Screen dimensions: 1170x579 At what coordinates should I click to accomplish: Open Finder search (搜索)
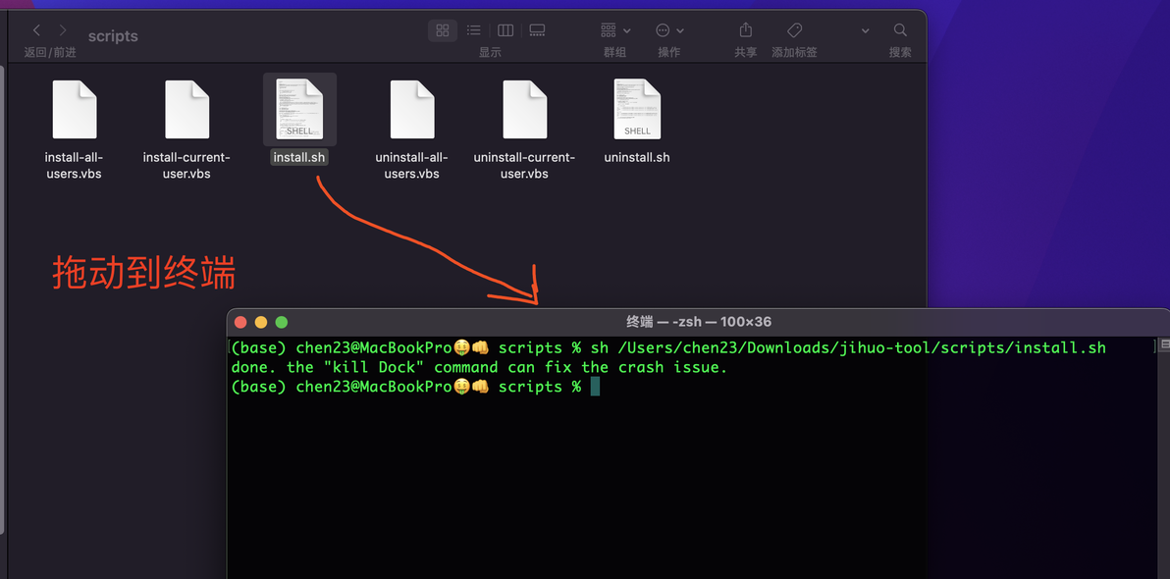point(901,30)
